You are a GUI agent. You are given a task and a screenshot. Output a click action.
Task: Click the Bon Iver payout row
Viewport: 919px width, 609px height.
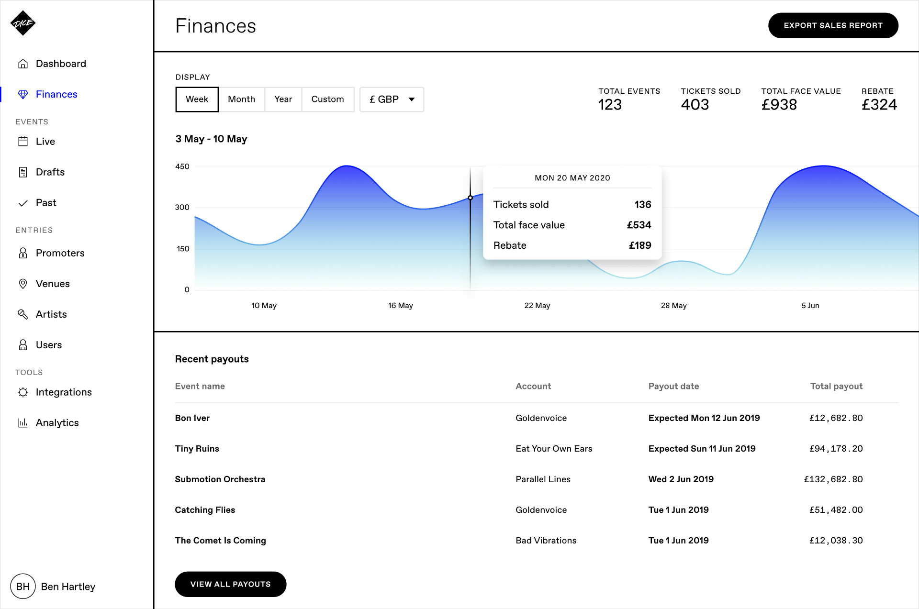point(192,418)
